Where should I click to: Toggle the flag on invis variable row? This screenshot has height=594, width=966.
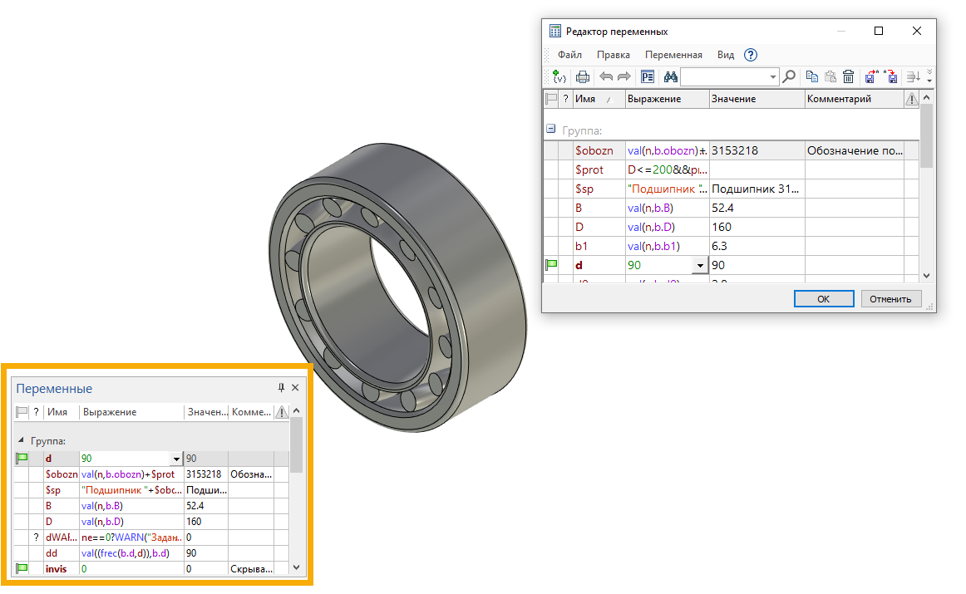[22, 568]
